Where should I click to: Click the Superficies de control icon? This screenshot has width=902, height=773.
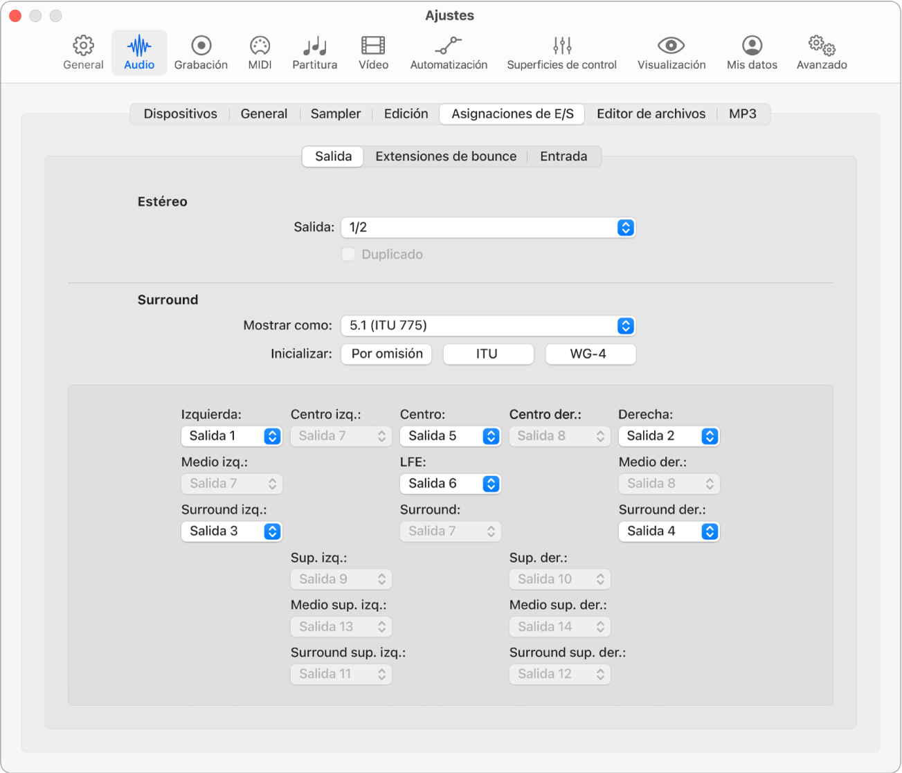[561, 53]
